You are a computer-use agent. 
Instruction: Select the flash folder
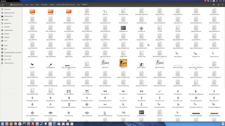click(32, 12)
